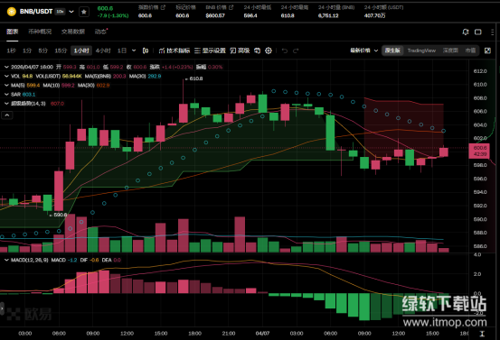
Task: Open the chart settings gear icon
Action: 269,51
